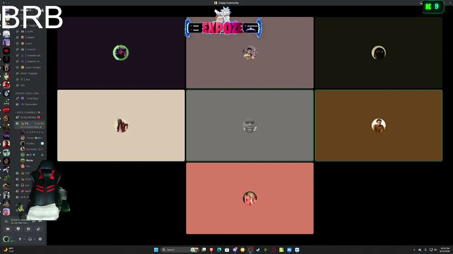The image size is (453, 254).
Task: Deafen audio with headphones icon
Action: coord(30,239)
